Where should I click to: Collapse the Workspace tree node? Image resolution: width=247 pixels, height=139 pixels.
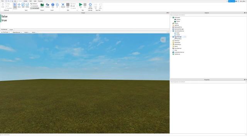(x=171, y=17)
